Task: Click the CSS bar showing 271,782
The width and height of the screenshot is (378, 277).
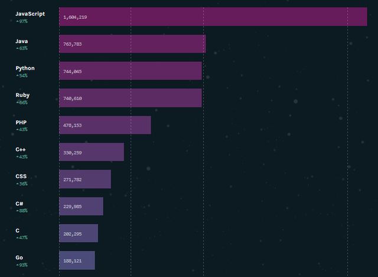Action: (85, 179)
